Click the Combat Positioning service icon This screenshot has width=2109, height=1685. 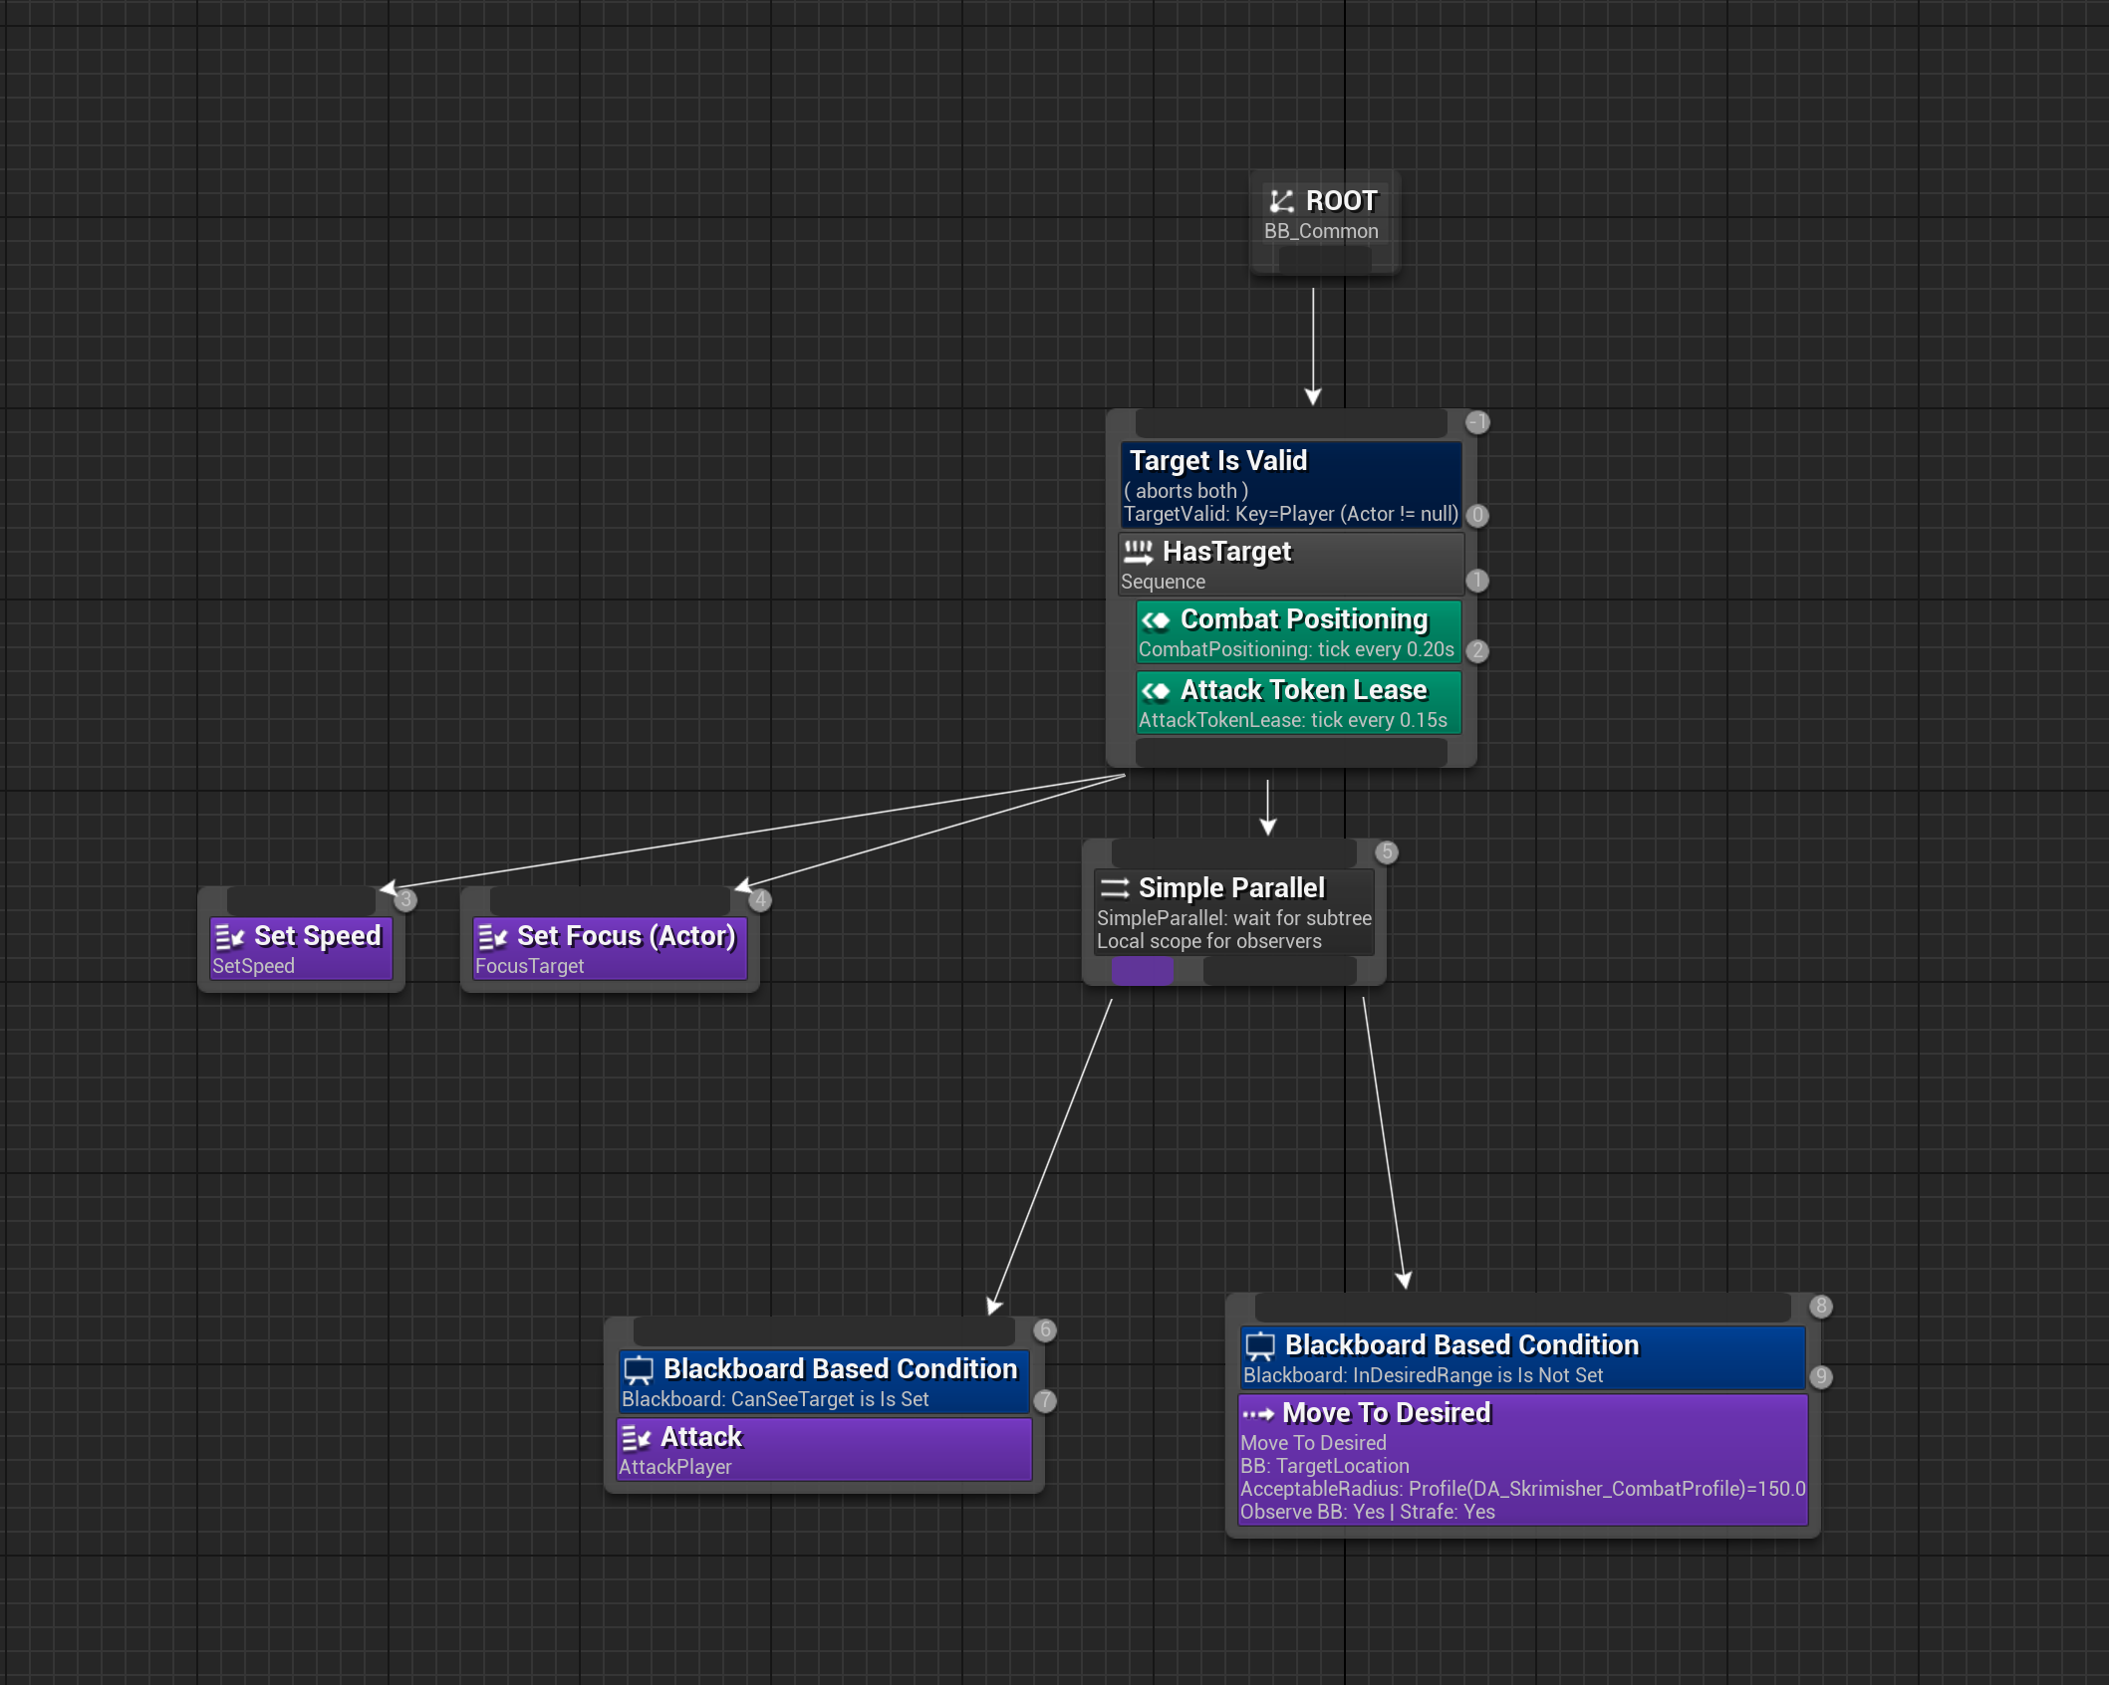pyautogui.click(x=1156, y=620)
